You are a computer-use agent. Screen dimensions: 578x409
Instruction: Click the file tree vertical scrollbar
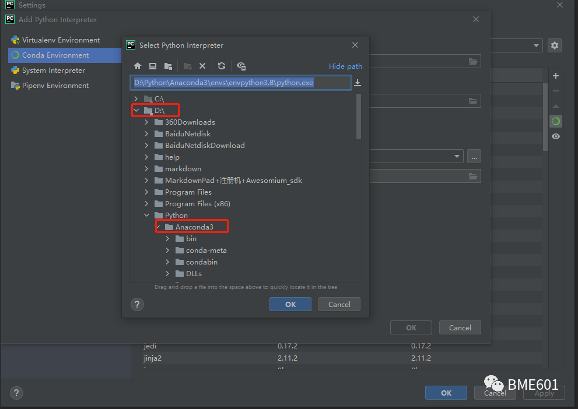point(359,117)
